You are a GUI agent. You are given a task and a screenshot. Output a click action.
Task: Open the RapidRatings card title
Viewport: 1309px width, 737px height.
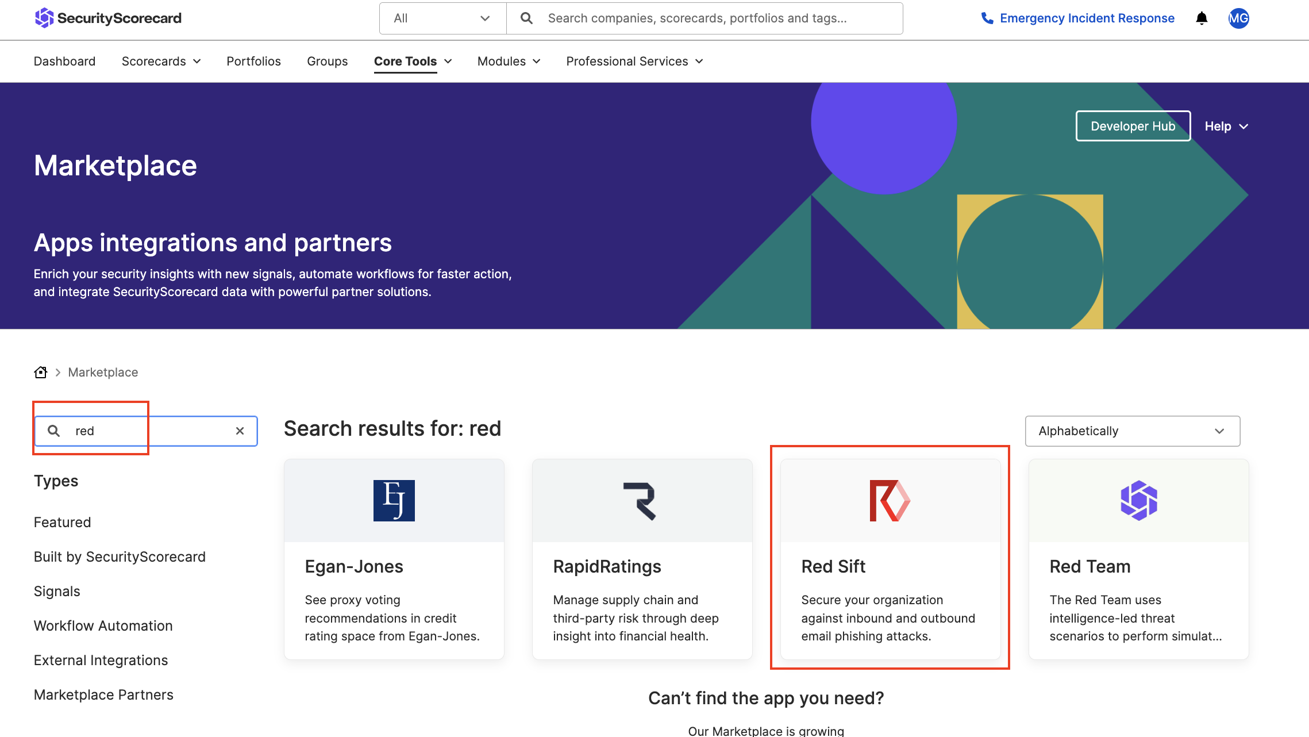pyautogui.click(x=607, y=566)
